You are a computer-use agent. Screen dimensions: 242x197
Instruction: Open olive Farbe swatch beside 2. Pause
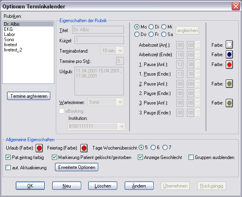[x=229, y=84]
